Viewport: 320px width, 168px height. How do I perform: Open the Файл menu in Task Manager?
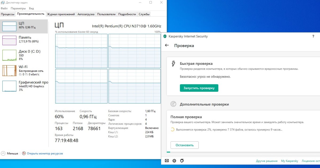tap(4, 8)
